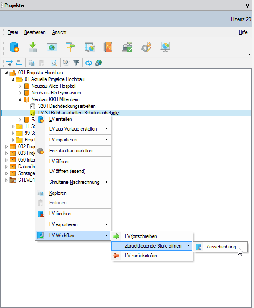Open Simultane Nachrechnung submenu

click(x=73, y=182)
